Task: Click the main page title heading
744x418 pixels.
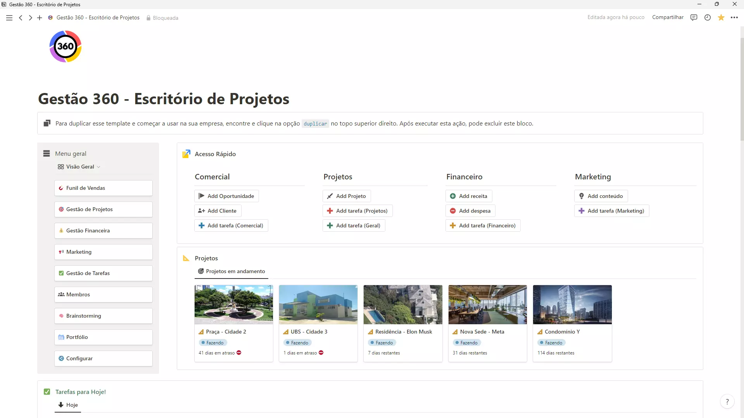Action: [164, 99]
